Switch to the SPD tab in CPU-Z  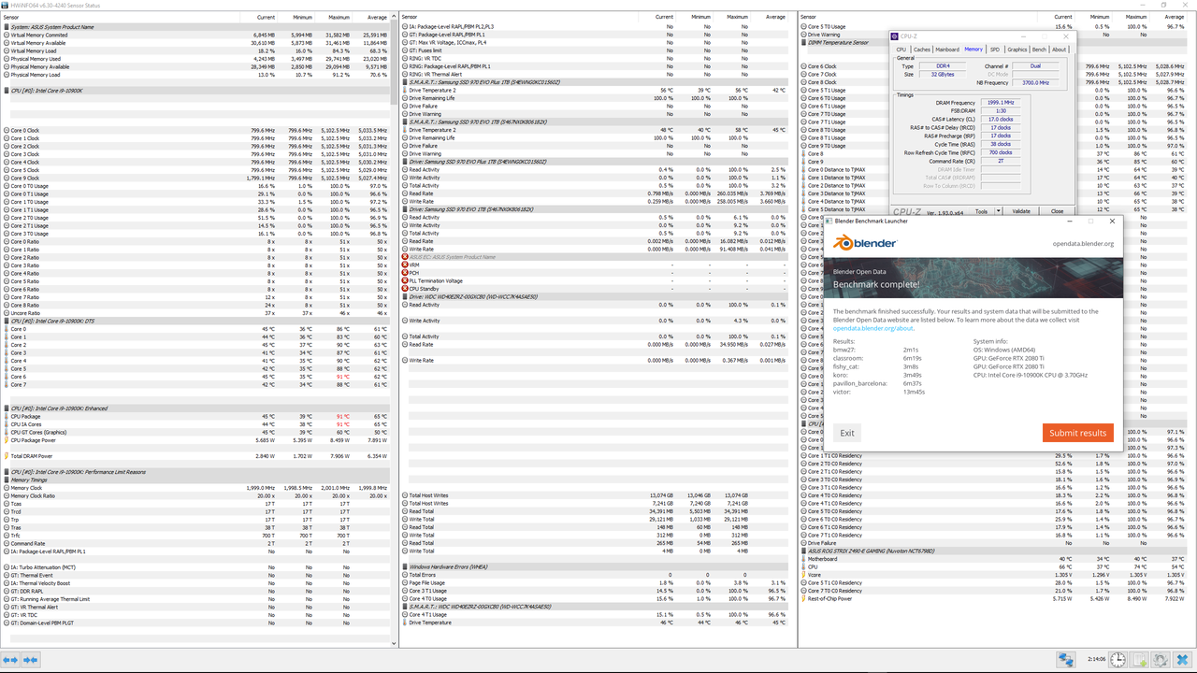[997, 50]
